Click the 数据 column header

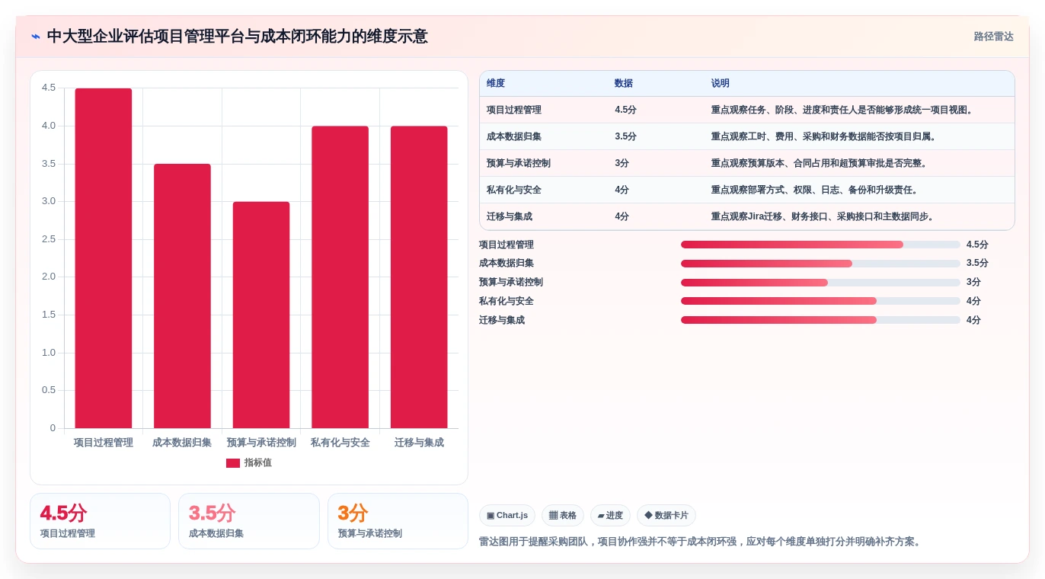624,84
